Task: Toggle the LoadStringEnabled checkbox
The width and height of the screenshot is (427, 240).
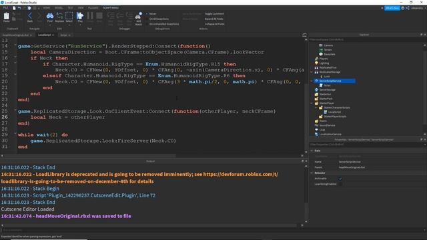Action: [340, 184]
